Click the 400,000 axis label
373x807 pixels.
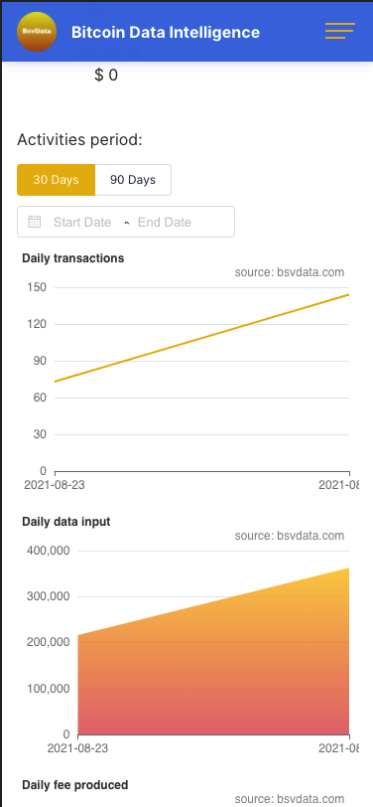[48, 551]
